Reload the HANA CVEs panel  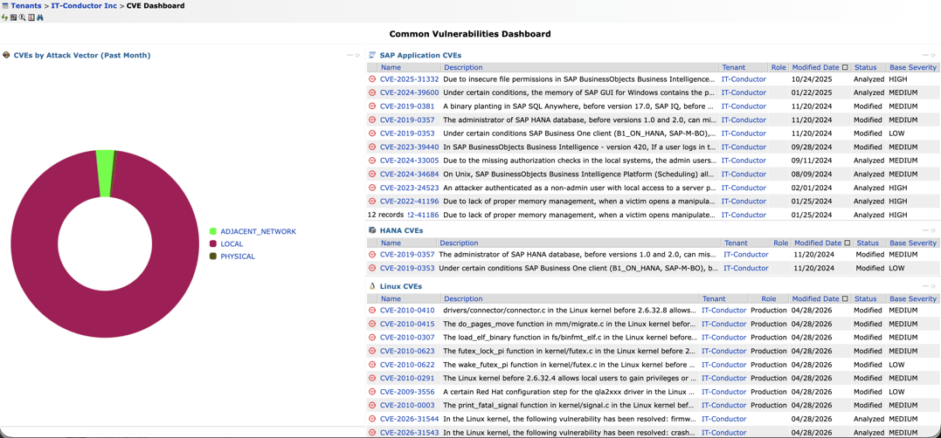click(933, 230)
